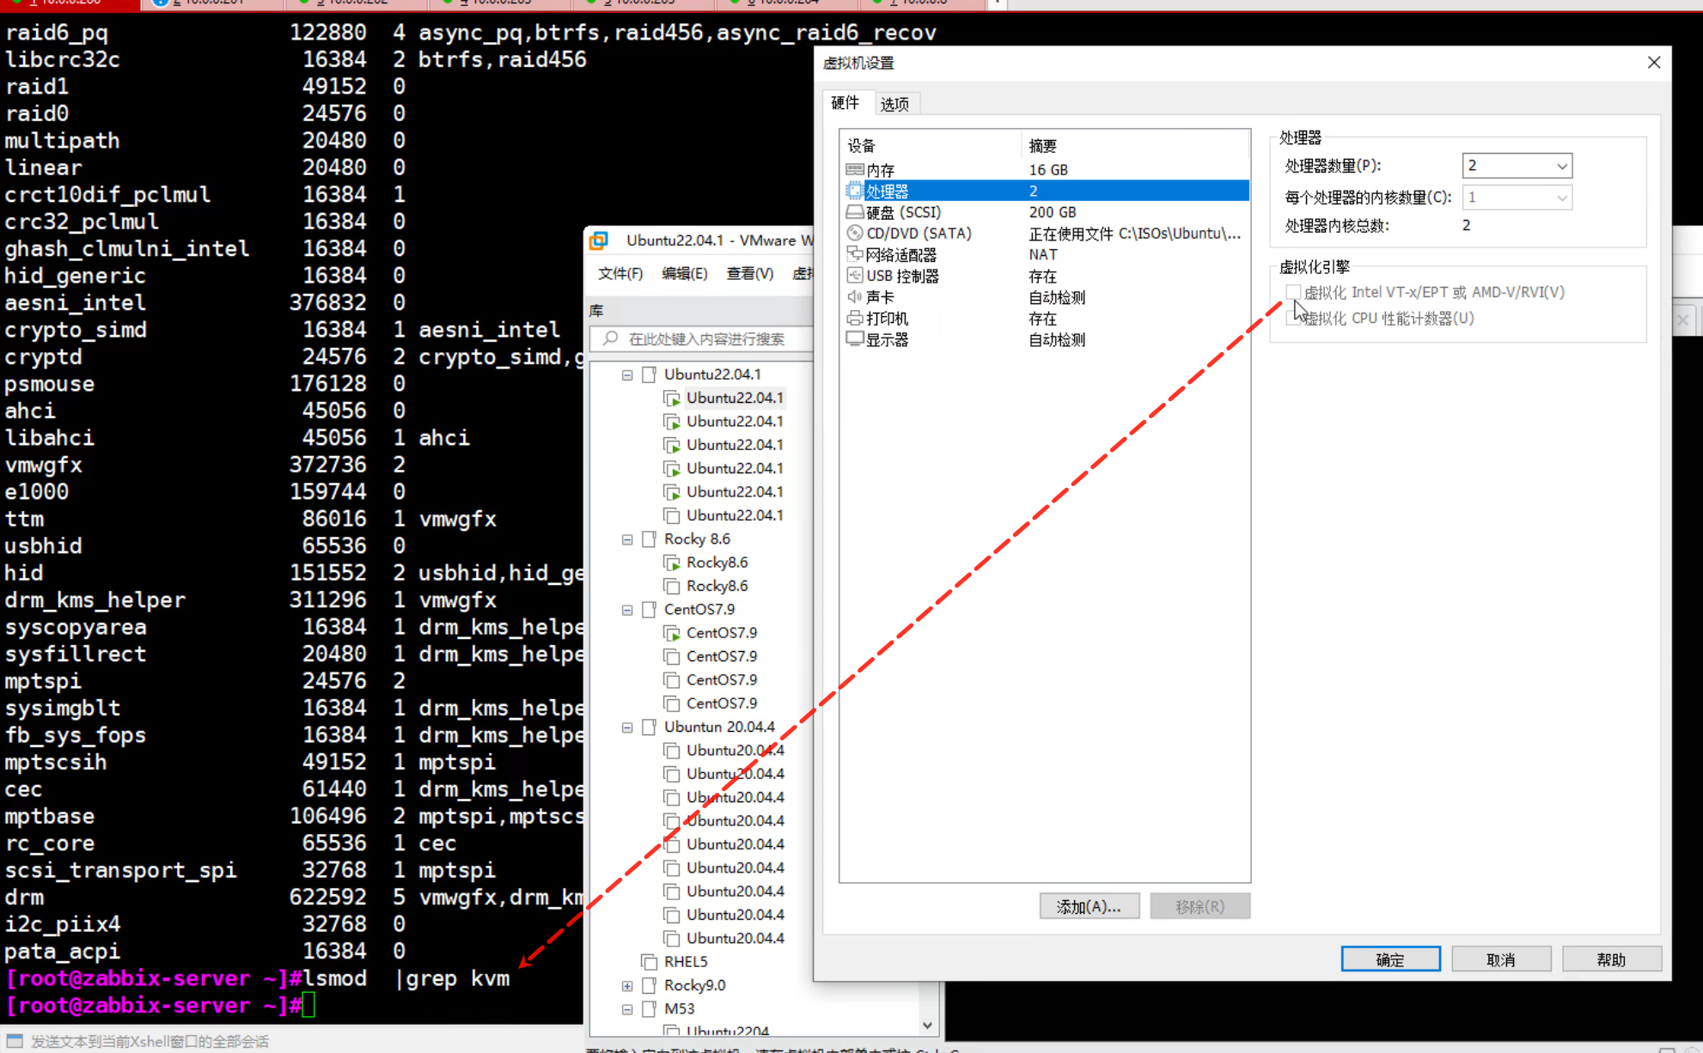Enable the virtualize Intel VT-x/EPT checkbox
The width and height of the screenshot is (1703, 1053).
(x=1293, y=292)
